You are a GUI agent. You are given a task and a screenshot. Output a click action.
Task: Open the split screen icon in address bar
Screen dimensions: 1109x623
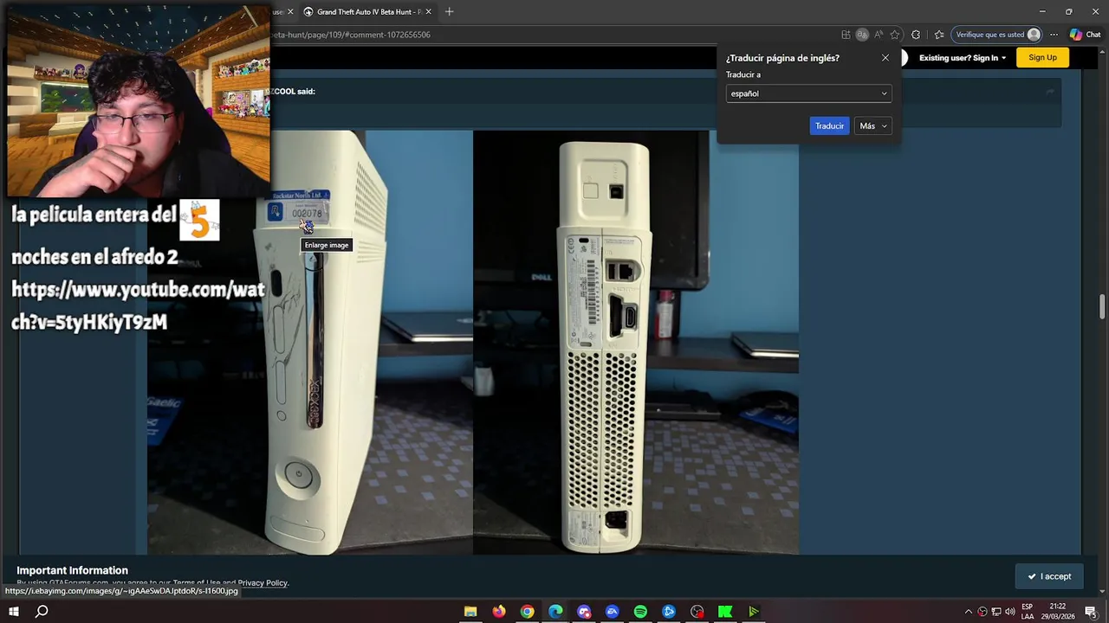point(846,35)
